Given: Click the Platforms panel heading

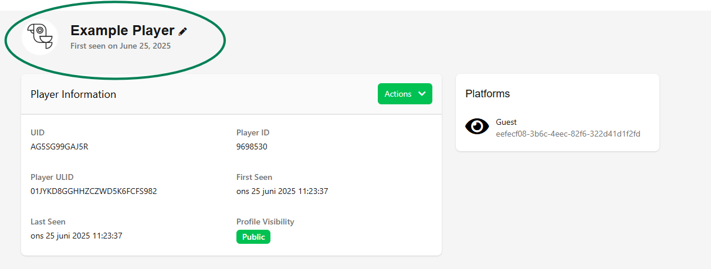Looking at the screenshot, I should (487, 94).
